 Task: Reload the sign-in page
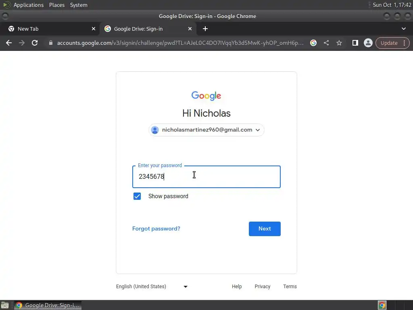35,43
